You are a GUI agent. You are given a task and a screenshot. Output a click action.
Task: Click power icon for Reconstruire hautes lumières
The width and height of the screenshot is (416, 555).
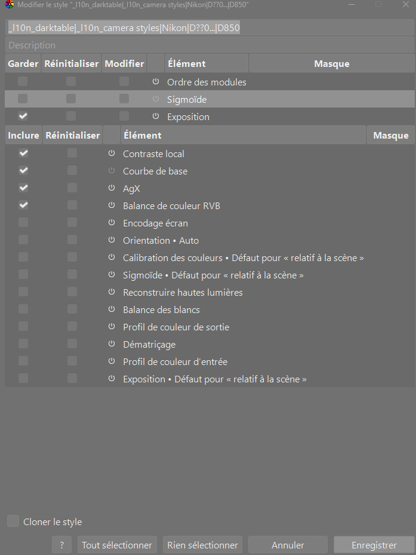112,292
